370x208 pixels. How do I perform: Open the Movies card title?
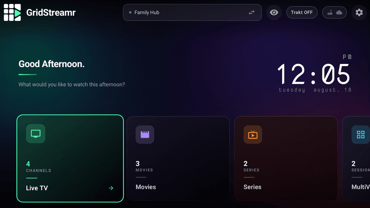(x=146, y=187)
